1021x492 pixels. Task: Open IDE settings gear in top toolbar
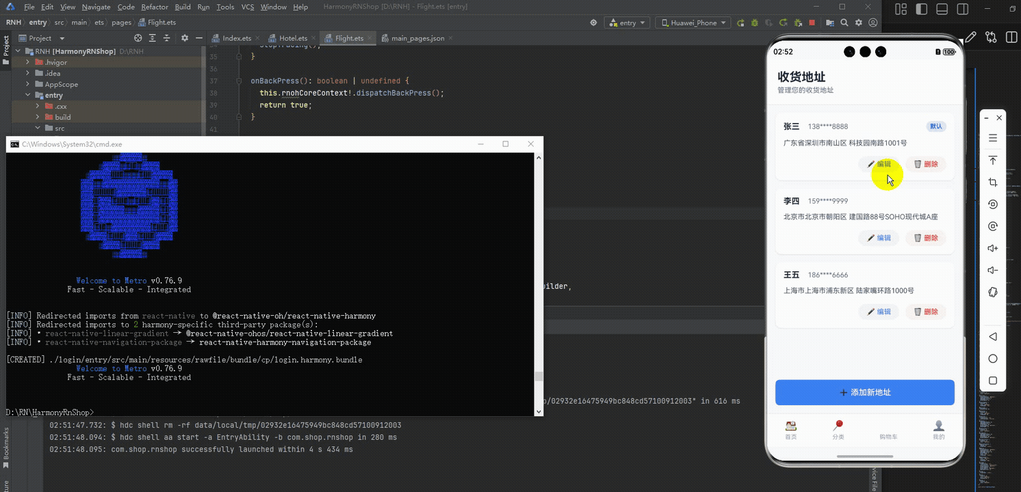point(859,23)
